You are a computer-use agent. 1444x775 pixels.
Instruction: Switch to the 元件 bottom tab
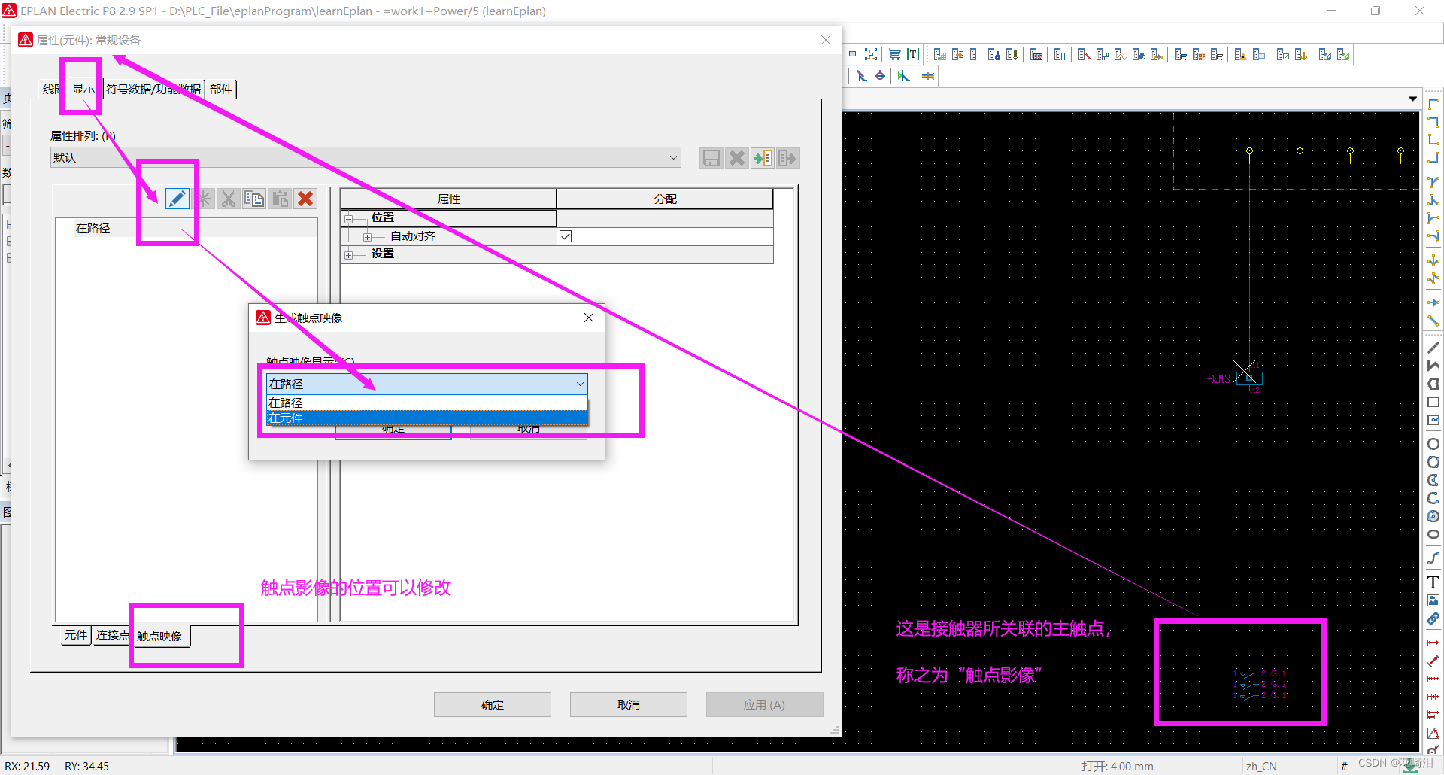coord(76,635)
